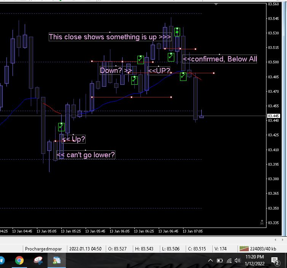Select the red line right endpoint at 83.515

[196, 49]
